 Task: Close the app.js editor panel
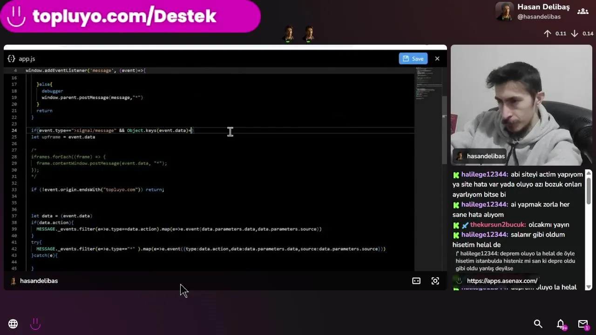click(x=437, y=59)
